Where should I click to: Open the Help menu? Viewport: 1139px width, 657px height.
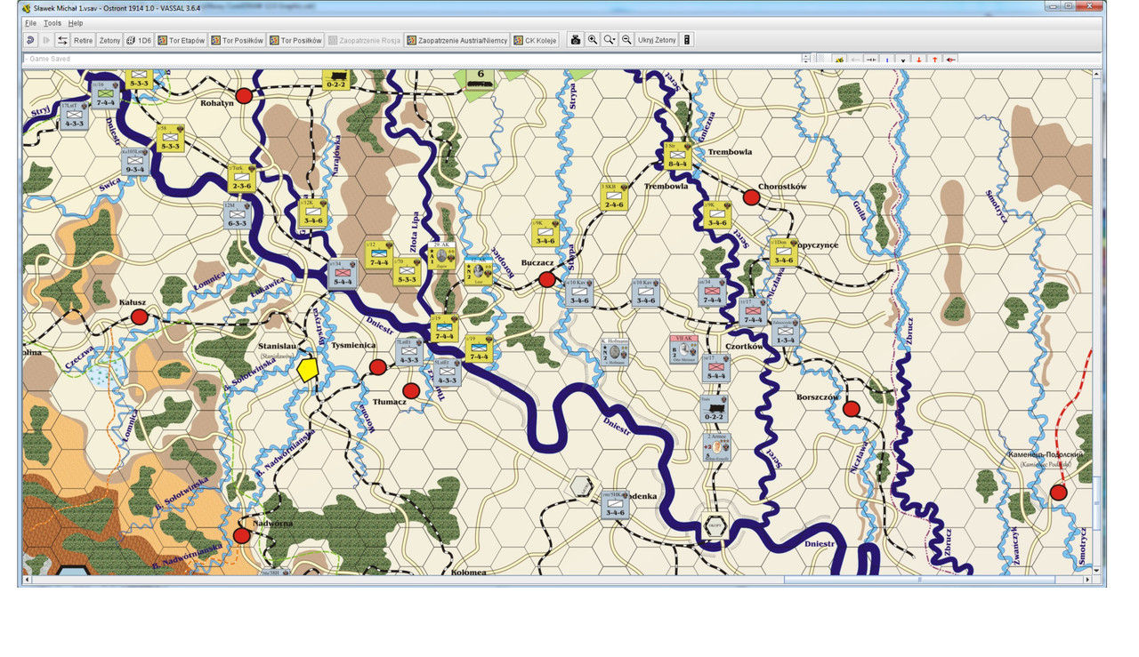click(76, 23)
